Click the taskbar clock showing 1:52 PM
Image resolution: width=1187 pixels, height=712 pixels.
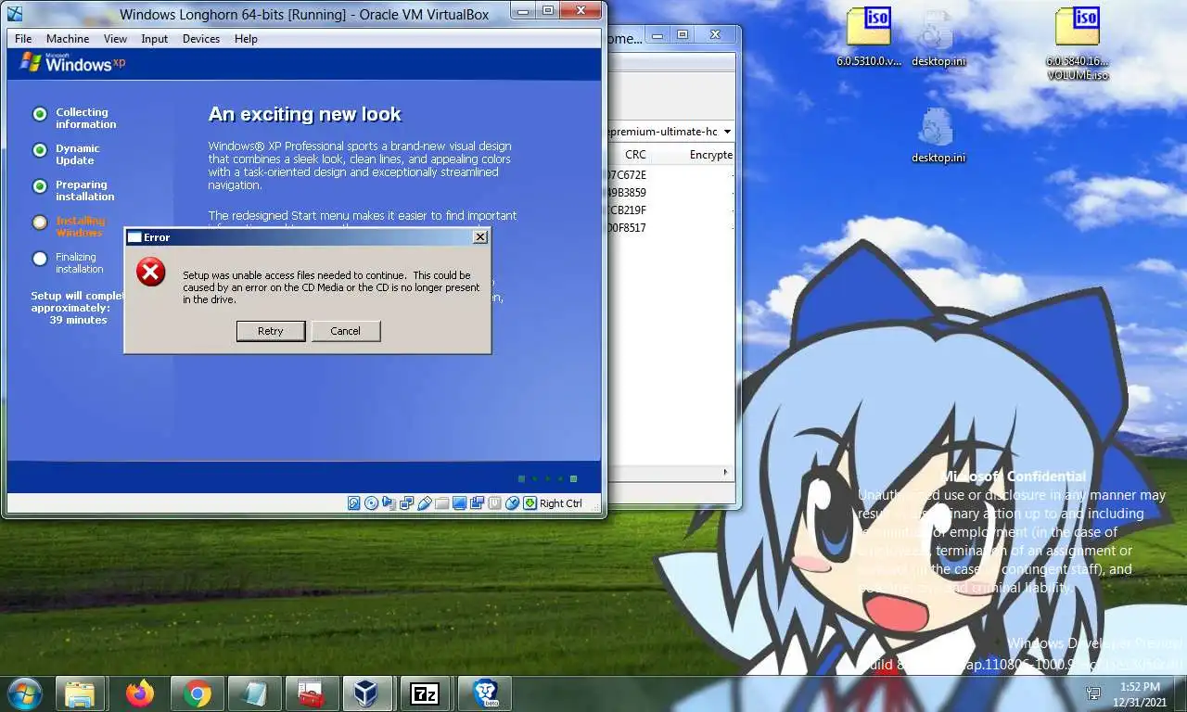click(x=1140, y=694)
